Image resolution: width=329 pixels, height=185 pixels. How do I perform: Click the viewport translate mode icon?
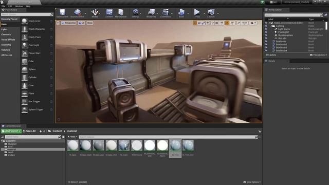pos(195,23)
